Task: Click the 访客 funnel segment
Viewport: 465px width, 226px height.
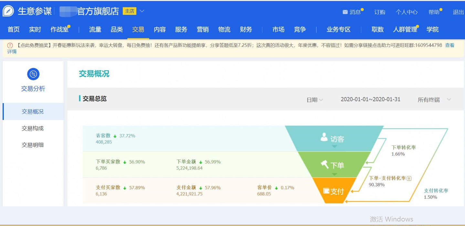Action: tap(334, 139)
